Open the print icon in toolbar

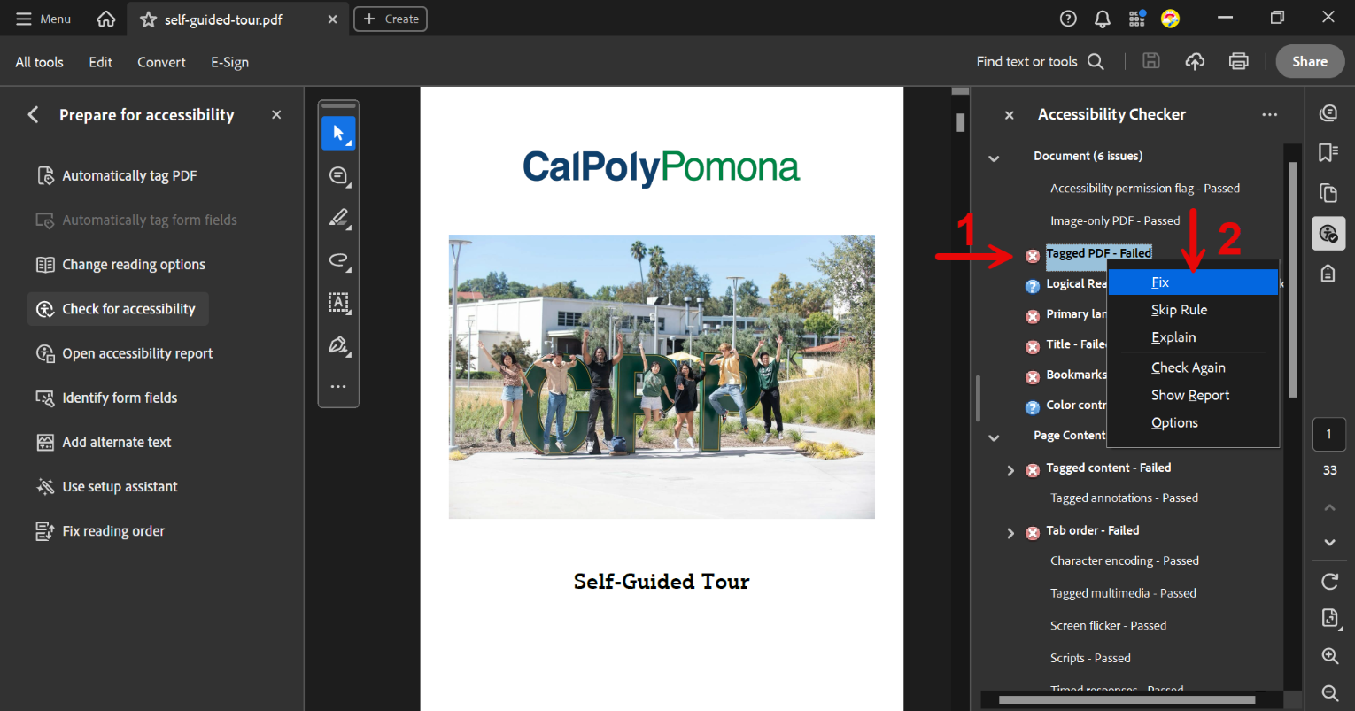(1238, 61)
